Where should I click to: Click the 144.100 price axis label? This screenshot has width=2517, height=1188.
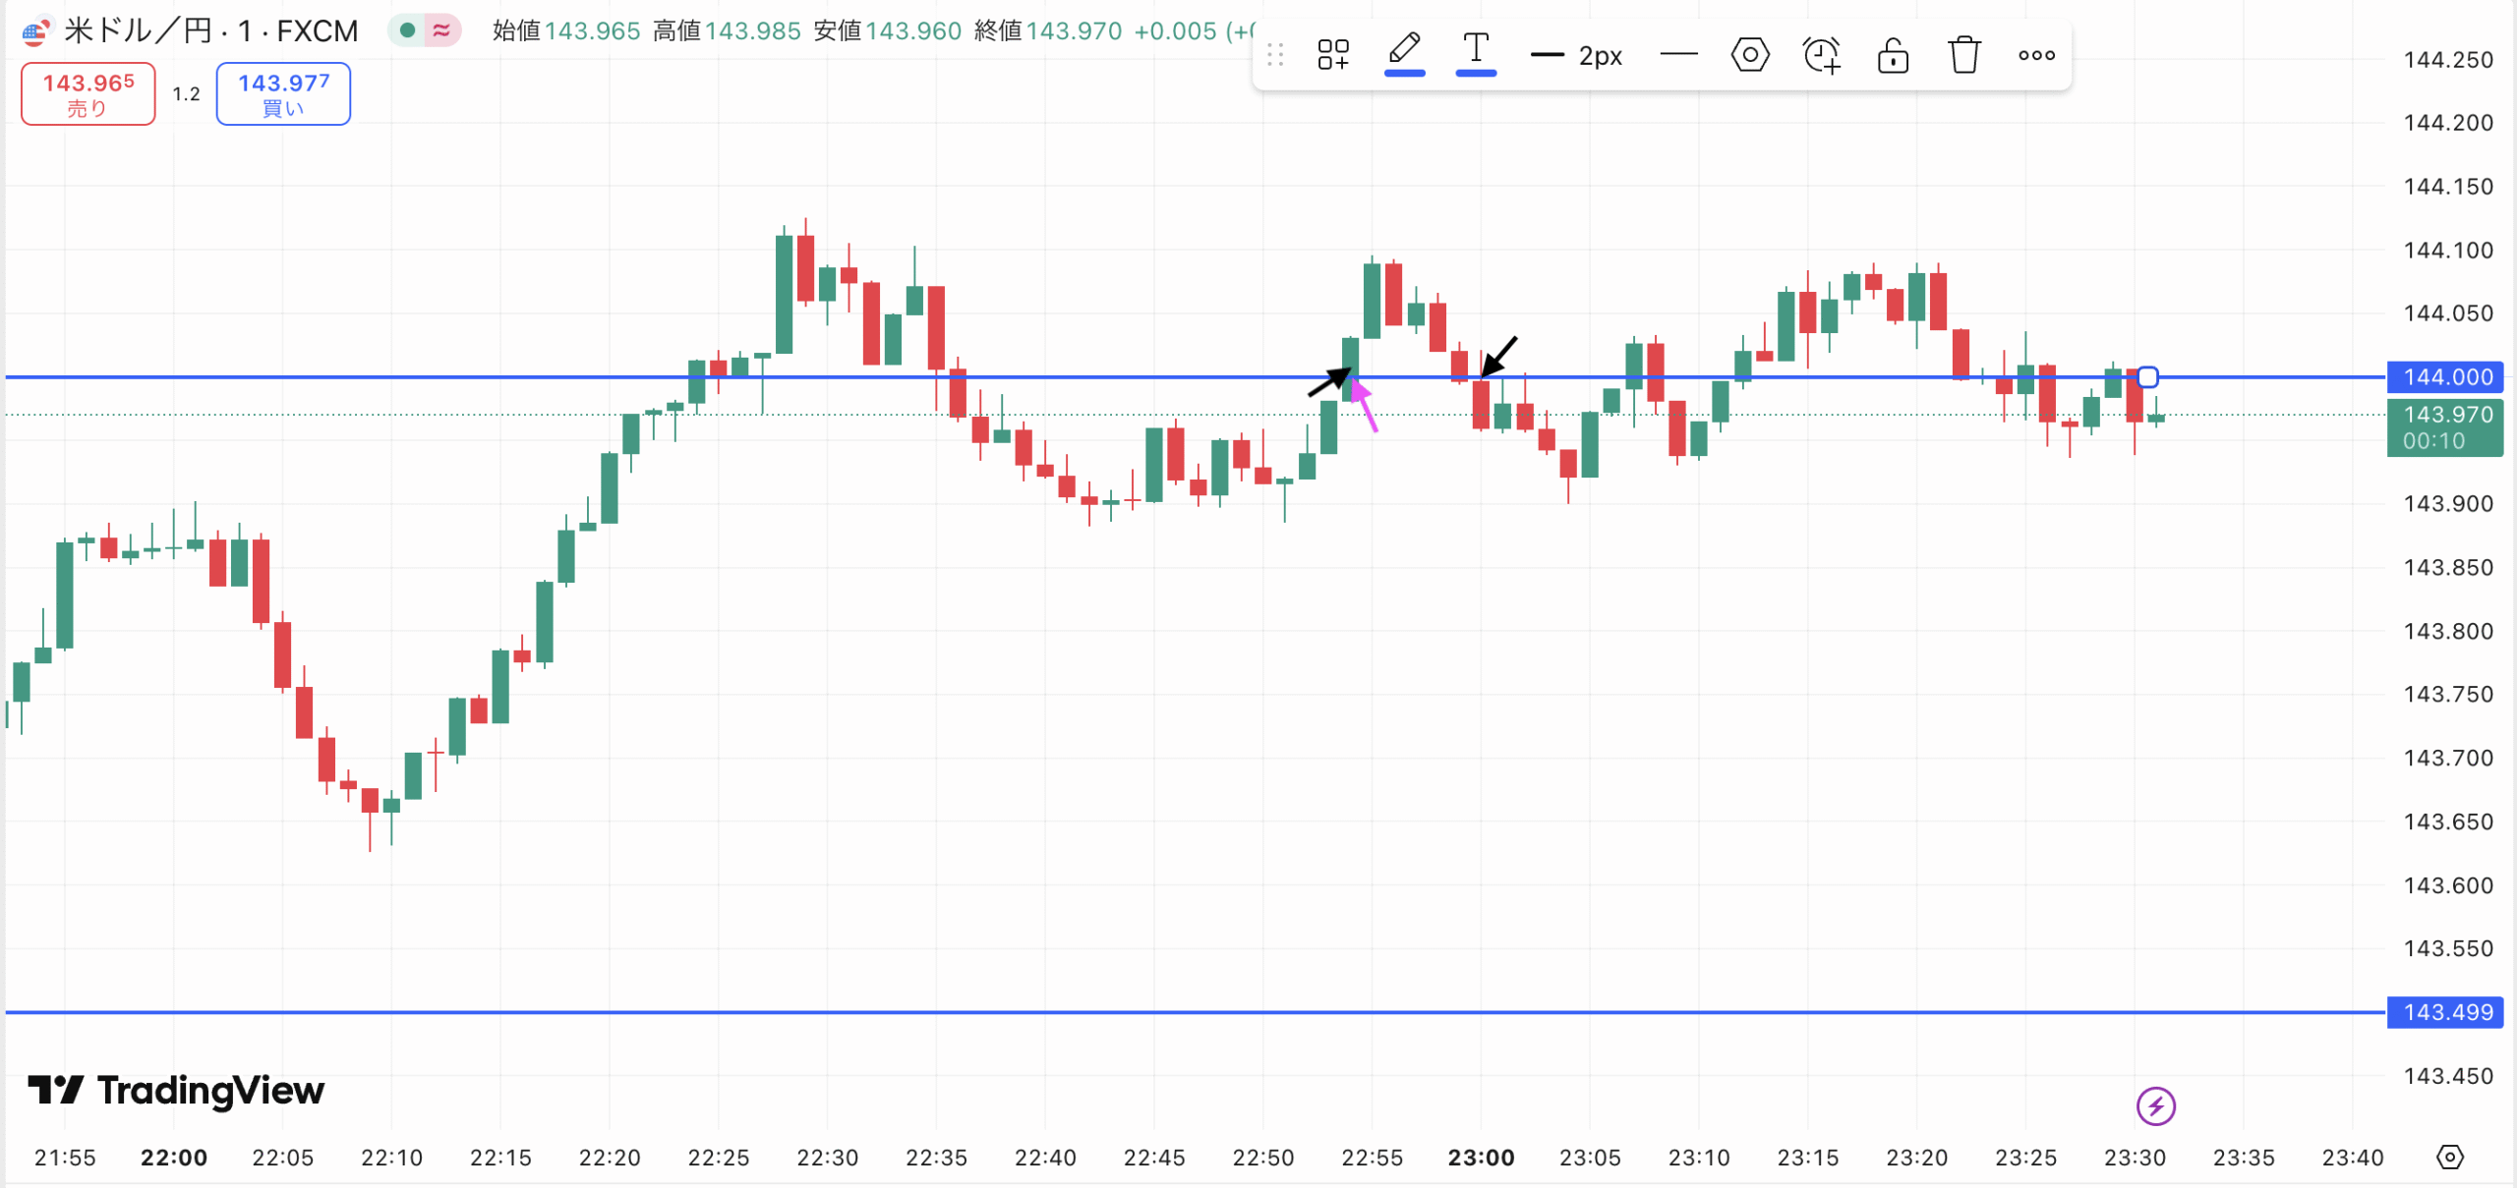2448,251
